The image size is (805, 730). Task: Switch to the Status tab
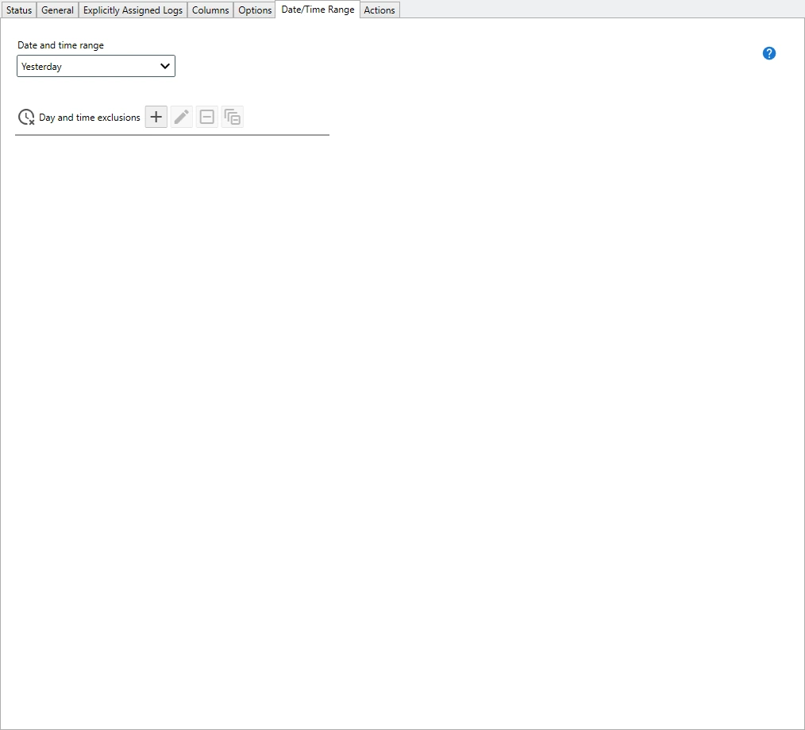[x=19, y=10]
